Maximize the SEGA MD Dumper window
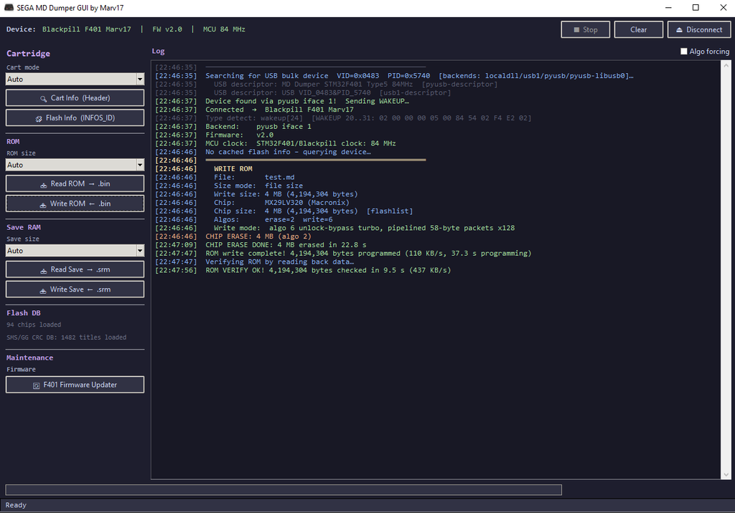735x513 pixels. (696, 7)
